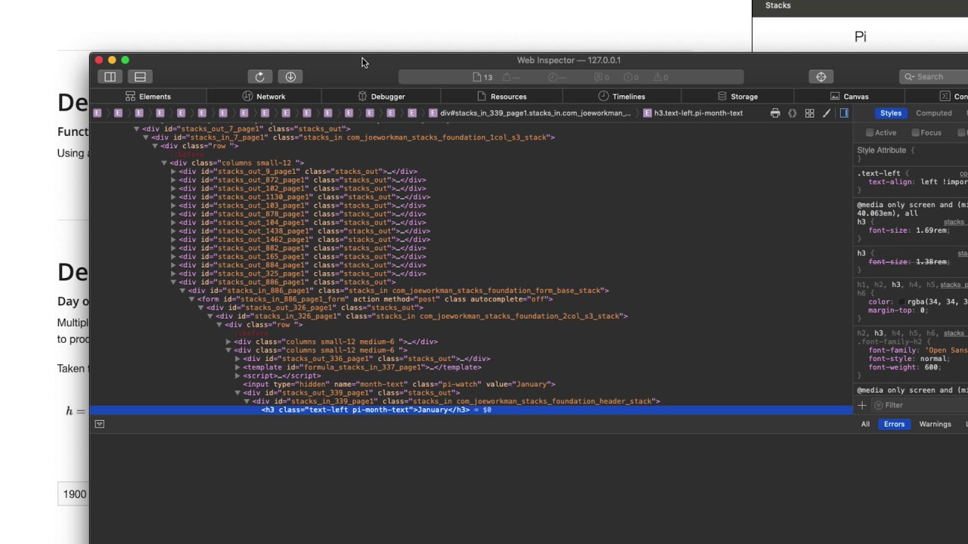Expand the script node triangle
Screen dimensions: 968x544
click(x=237, y=376)
